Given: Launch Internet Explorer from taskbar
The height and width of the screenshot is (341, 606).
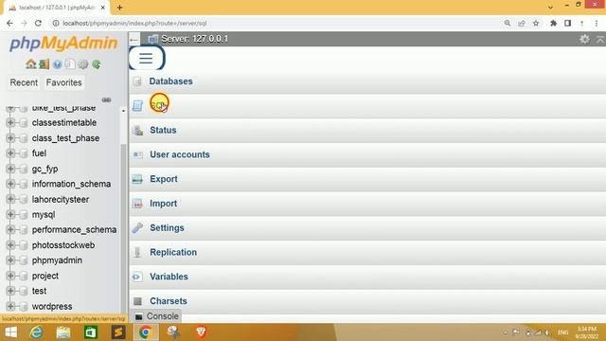Looking at the screenshot, I should click(36, 332).
